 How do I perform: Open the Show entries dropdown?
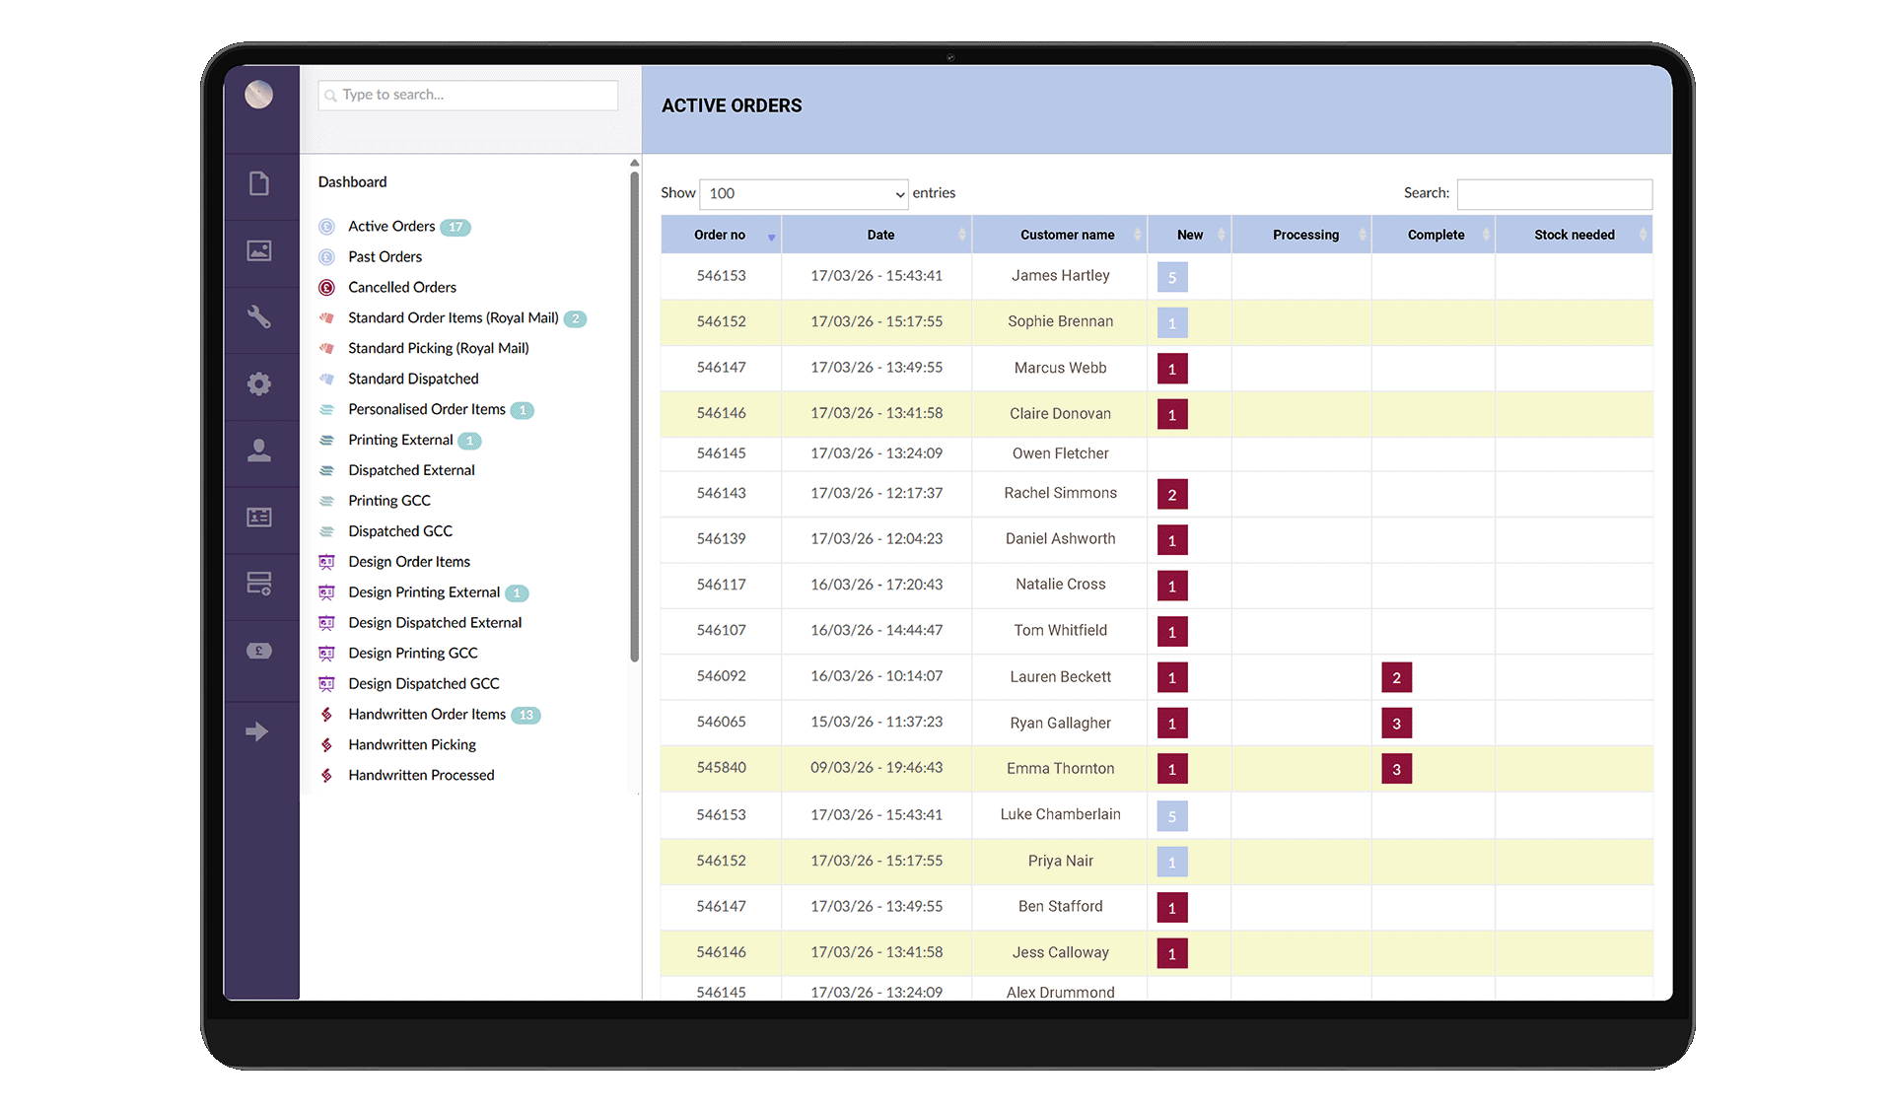pyautogui.click(x=804, y=193)
